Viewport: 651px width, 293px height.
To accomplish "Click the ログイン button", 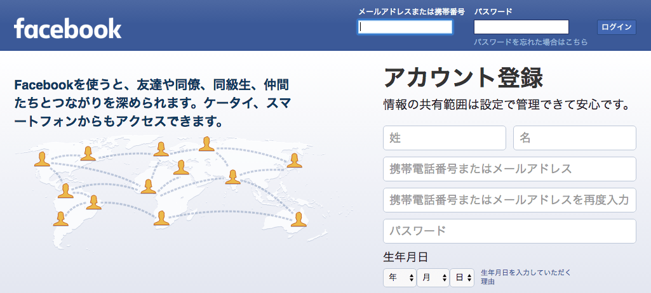I will (617, 27).
